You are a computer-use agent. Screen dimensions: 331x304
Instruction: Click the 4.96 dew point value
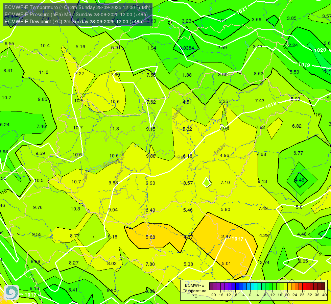pyautogui.click(x=224, y=155)
